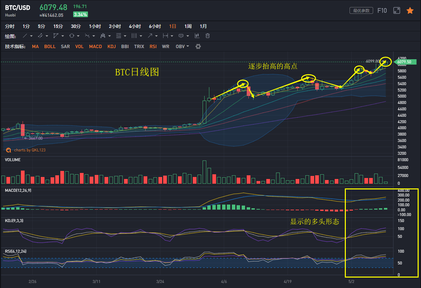Toggle the WR indicator
Screen dimensions: 421x288
coord(166,46)
